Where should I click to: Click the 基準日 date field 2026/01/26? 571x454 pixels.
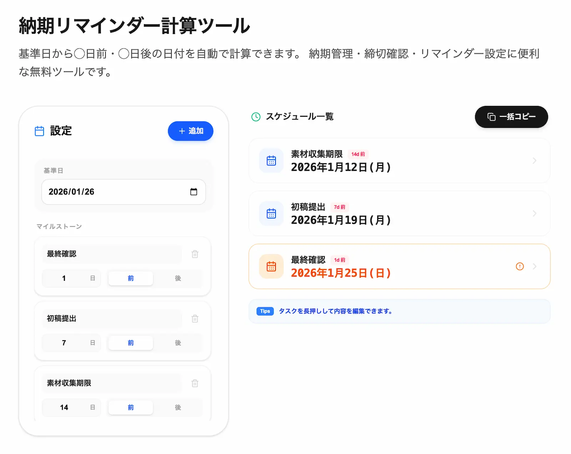pos(123,192)
